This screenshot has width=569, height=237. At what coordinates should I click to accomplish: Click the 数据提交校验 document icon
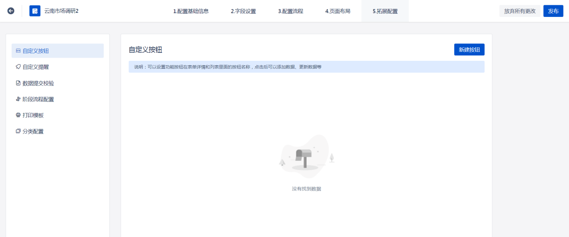tap(18, 83)
